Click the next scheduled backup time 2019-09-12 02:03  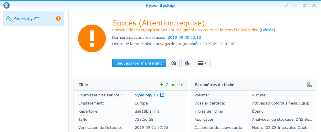[x=219, y=44]
